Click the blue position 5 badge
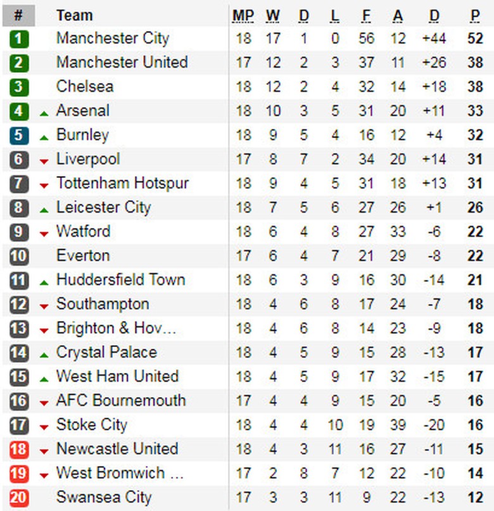Screen dimensions: 494x511 point(19,136)
